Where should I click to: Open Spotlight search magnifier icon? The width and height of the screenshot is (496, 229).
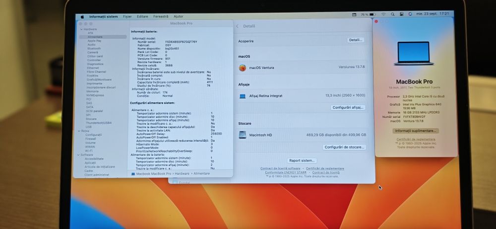pyautogui.click(x=392, y=14)
